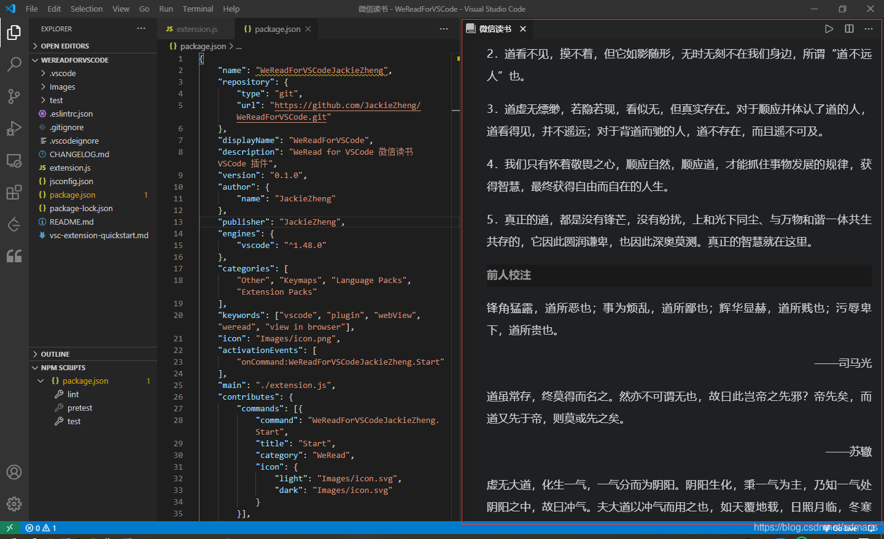Image resolution: width=884 pixels, height=539 pixels.
Task: Close the package.json editor tab
Action: point(308,29)
